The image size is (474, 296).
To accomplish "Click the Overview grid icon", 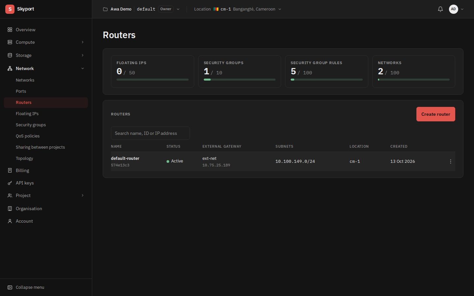I will click(x=10, y=30).
